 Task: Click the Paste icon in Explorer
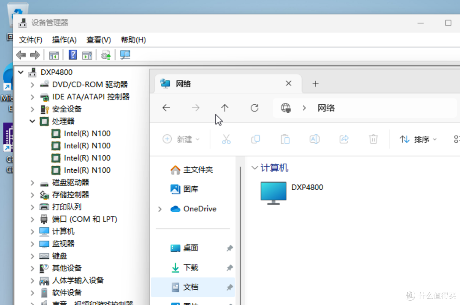285,139
